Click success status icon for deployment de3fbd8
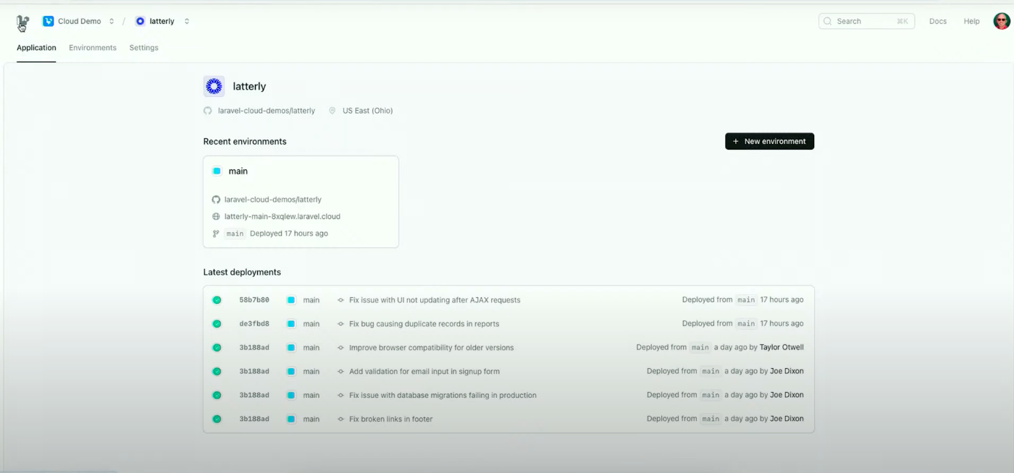 (217, 323)
